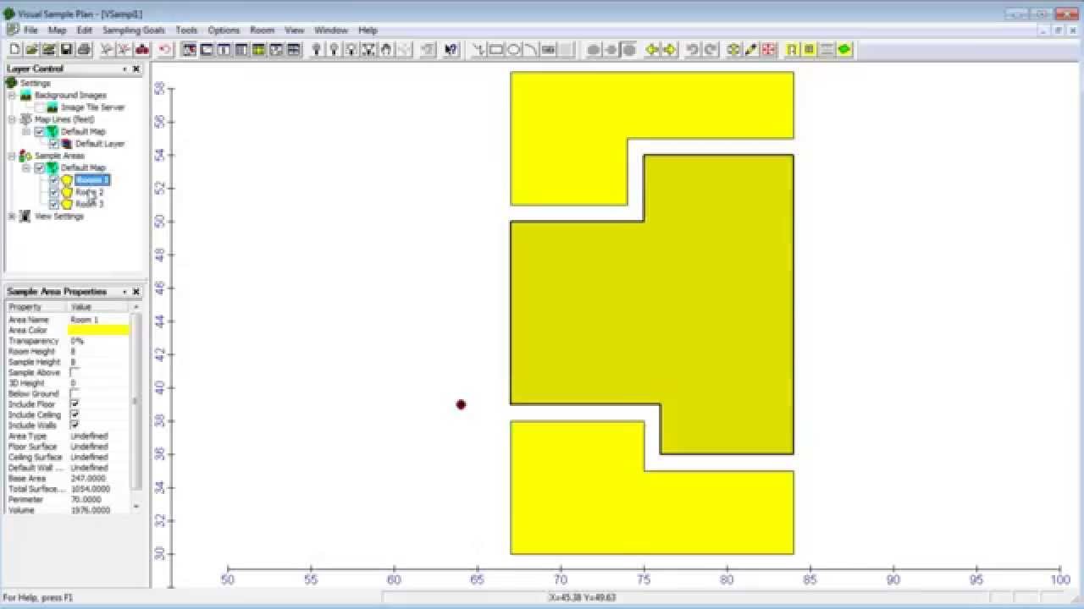This screenshot has width=1084, height=609.
Task: Click the Room Height value field
Action: pyautogui.click(x=99, y=352)
